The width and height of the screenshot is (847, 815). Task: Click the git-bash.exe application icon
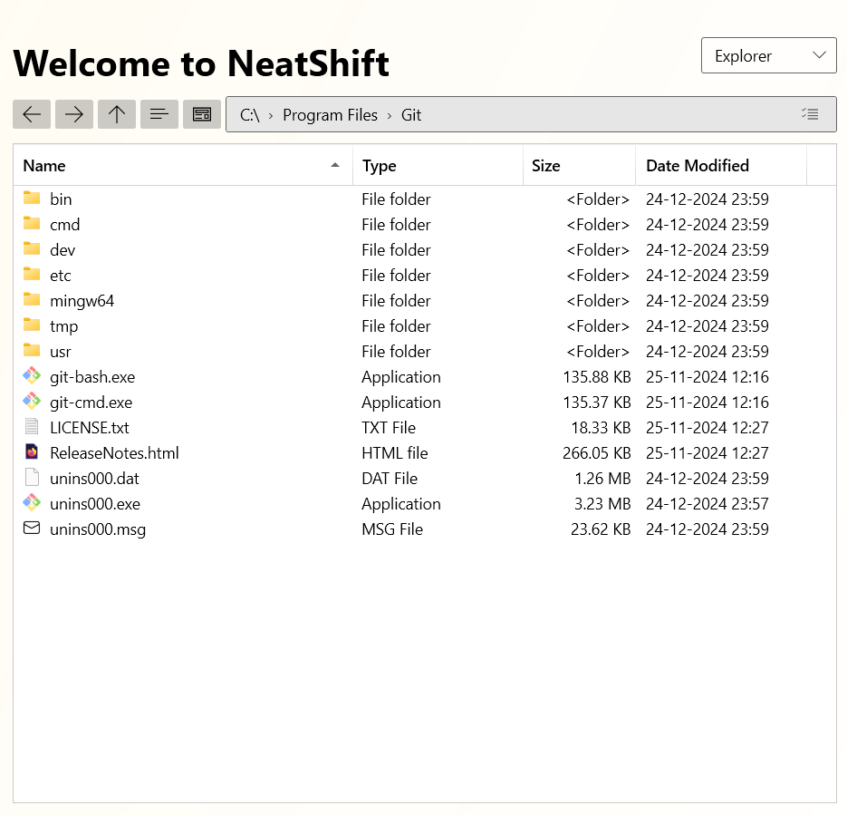coord(31,376)
